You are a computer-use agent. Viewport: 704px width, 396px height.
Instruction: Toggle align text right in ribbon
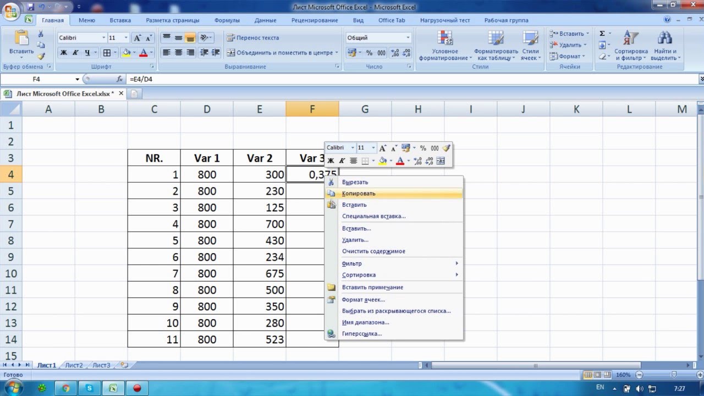(x=190, y=53)
